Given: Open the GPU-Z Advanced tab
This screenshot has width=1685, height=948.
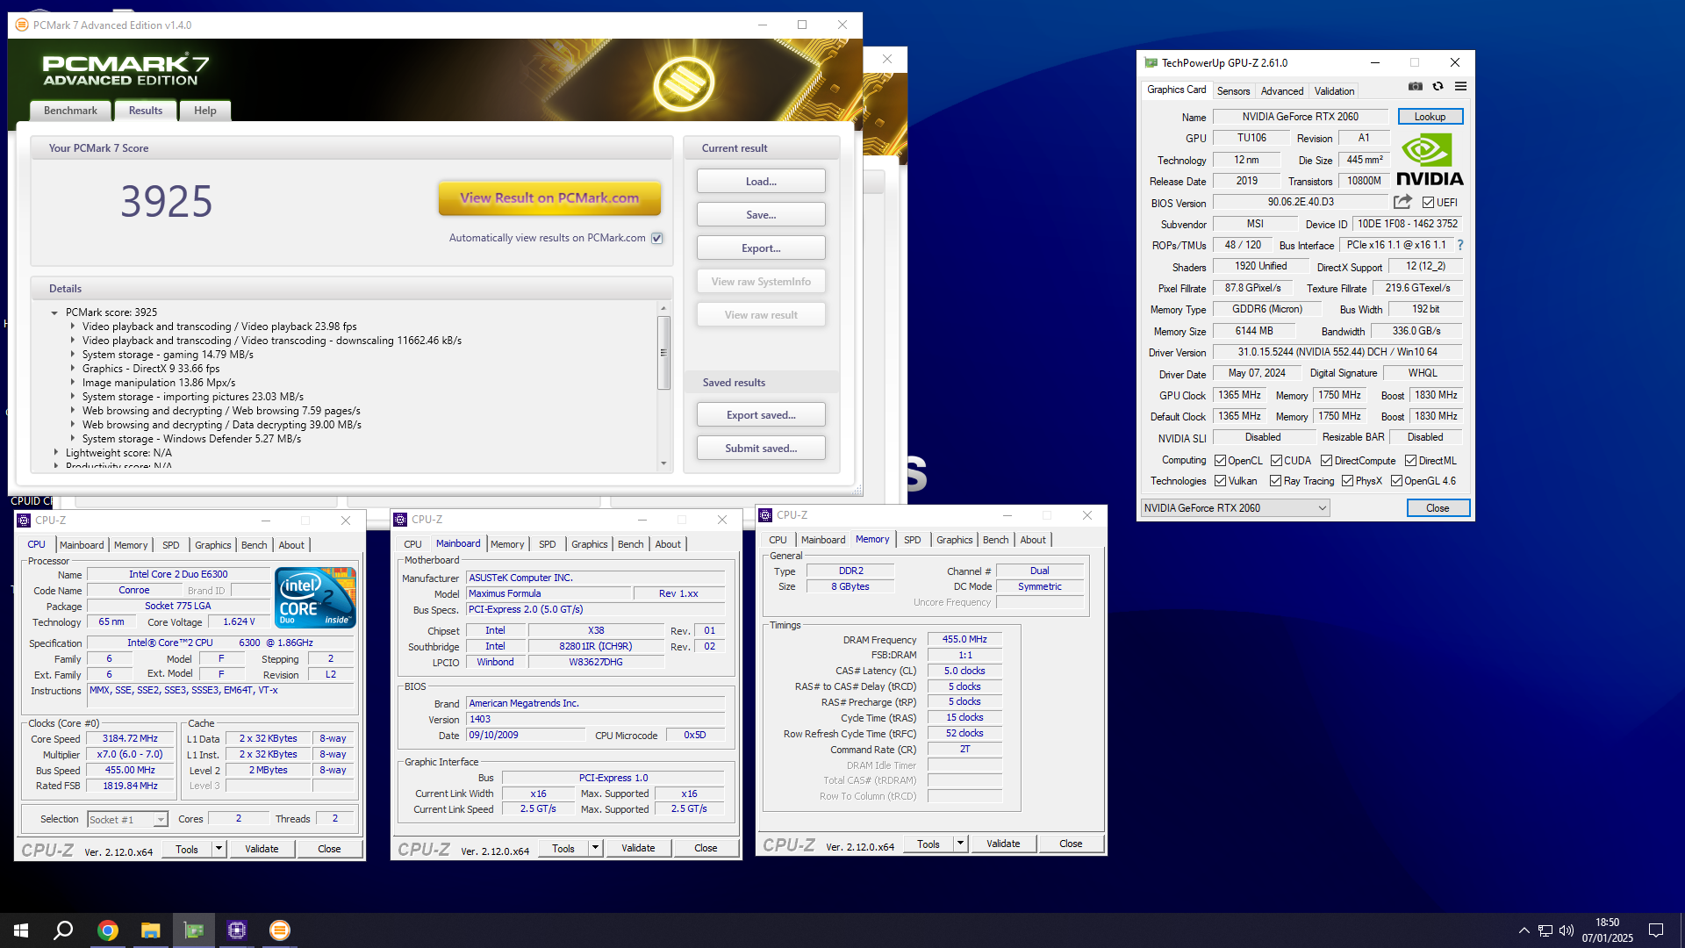Looking at the screenshot, I should 1282,91.
